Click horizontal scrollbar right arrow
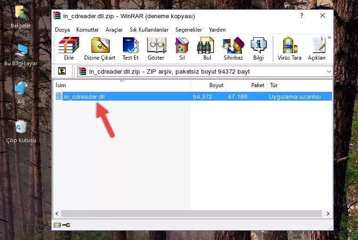Viewport: 358px width, 240px height. (328, 214)
